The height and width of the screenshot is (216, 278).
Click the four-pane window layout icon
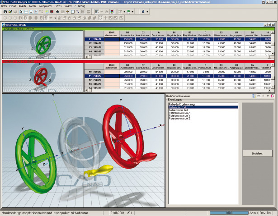tap(26, 11)
